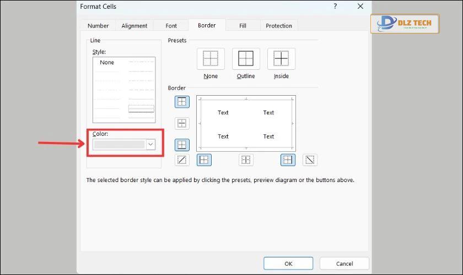Screen dimensions: 463x275
Task: Open the Protection tab
Action: [279, 26]
